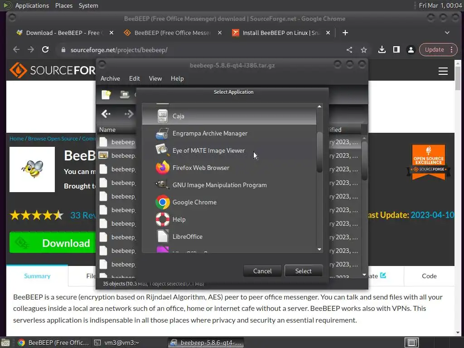
Task: Click the LibreOffice document icon
Action: [163, 237]
